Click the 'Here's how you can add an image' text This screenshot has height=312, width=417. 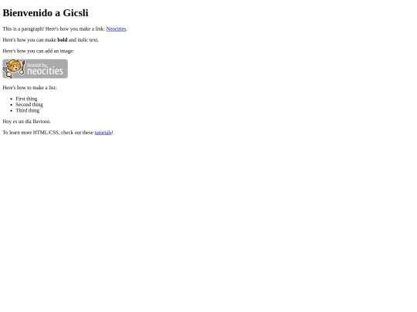tap(39, 51)
